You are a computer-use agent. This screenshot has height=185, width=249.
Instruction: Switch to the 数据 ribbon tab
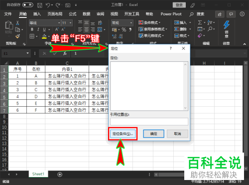pyautogui.click(x=86, y=14)
